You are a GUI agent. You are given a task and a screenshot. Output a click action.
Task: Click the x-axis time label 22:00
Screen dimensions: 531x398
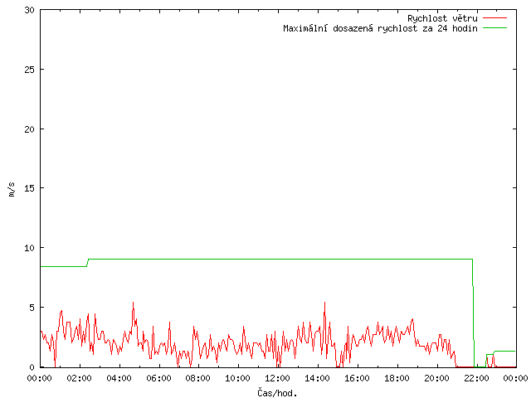pos(476,378)
